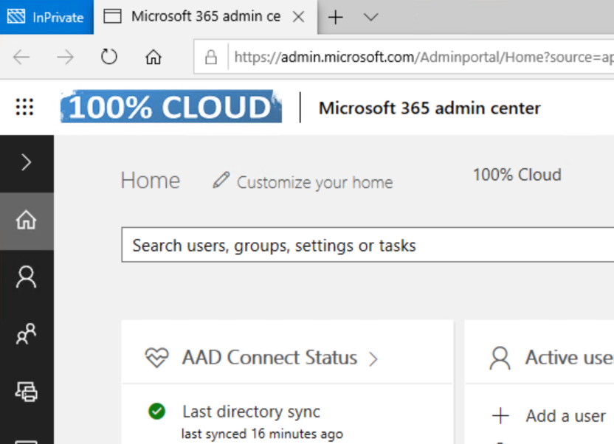This screenshot has width=614, height=444.
Task: Click the site lock icon in address bar
Action: coord(211,57)
